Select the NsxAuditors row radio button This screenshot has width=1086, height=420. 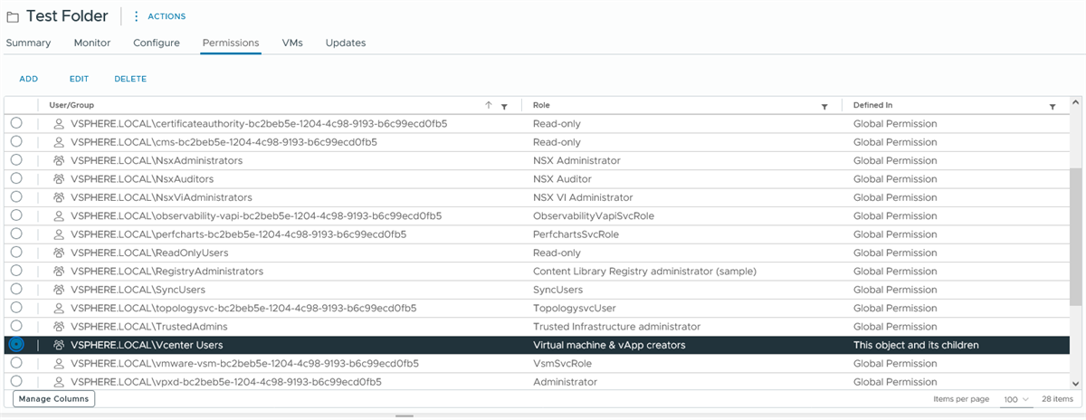coord(16,178)
